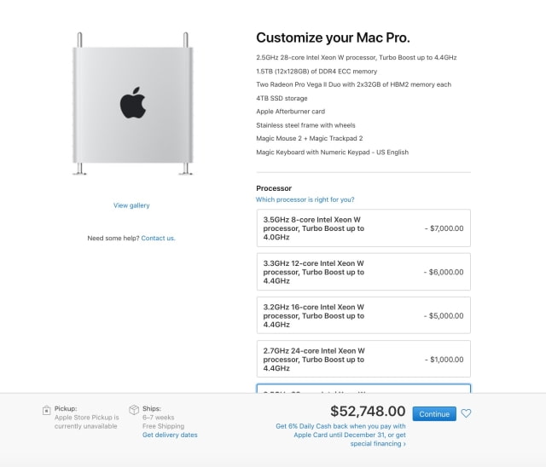Click the Mac Pro product image
Screen dimensions: 546x467
tap(132, 102)
